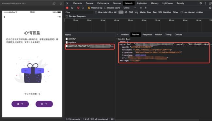Filter requests by Doc type

(155, 12)
